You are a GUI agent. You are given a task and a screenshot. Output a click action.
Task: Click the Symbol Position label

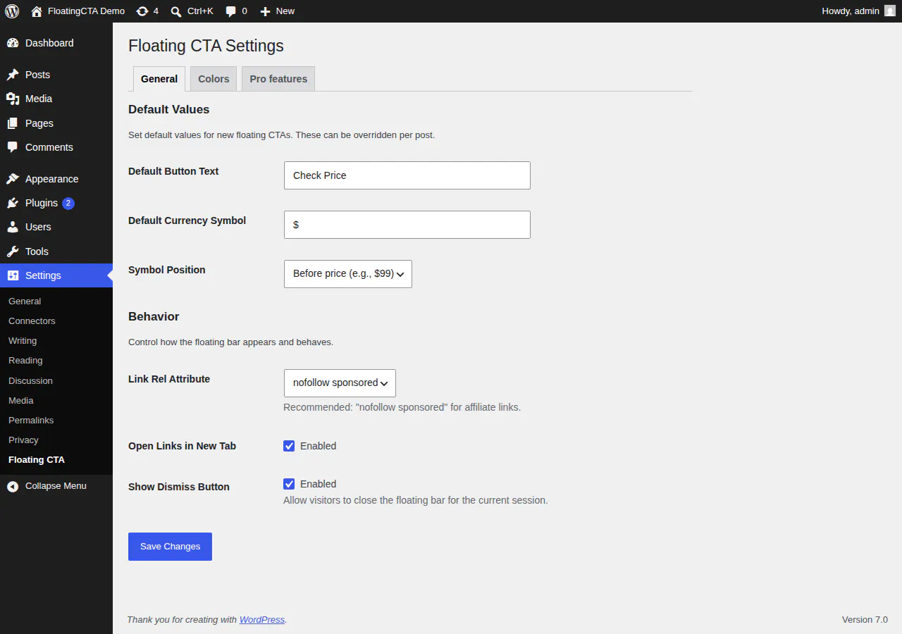[x=167, y=270]
